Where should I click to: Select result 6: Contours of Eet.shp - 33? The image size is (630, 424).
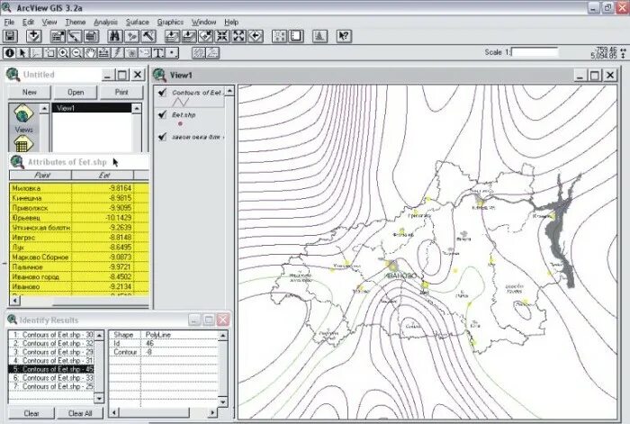point(51,378)
